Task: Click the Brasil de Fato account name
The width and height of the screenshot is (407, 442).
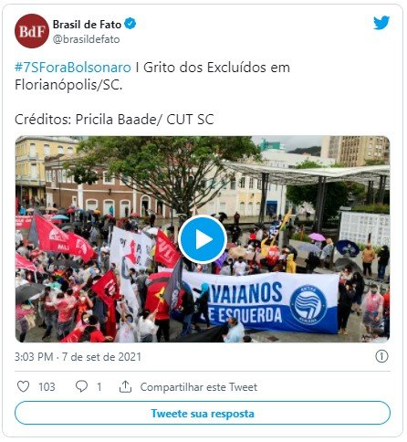Action: (x=88, y=25)
